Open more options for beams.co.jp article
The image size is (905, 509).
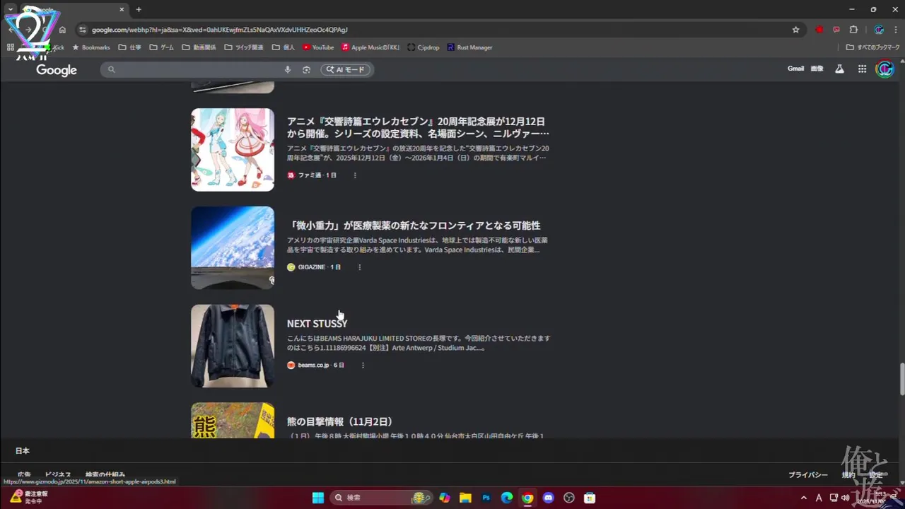click(x=363, y=365)
